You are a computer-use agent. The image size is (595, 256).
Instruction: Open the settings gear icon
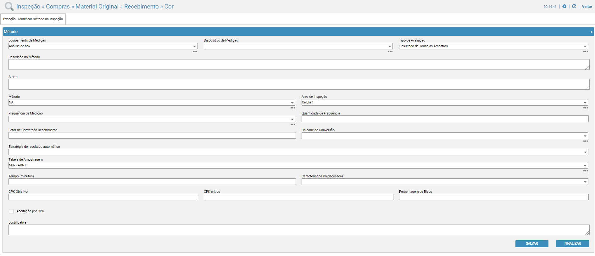[x=564, y=6]
